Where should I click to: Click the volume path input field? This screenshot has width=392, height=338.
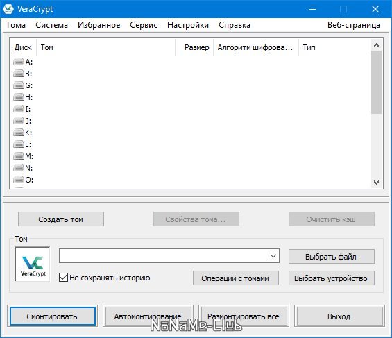(x=164, y=256)
